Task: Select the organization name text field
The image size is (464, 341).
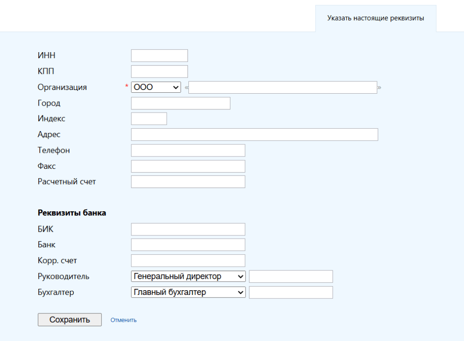Action: [x=282, y=87]
